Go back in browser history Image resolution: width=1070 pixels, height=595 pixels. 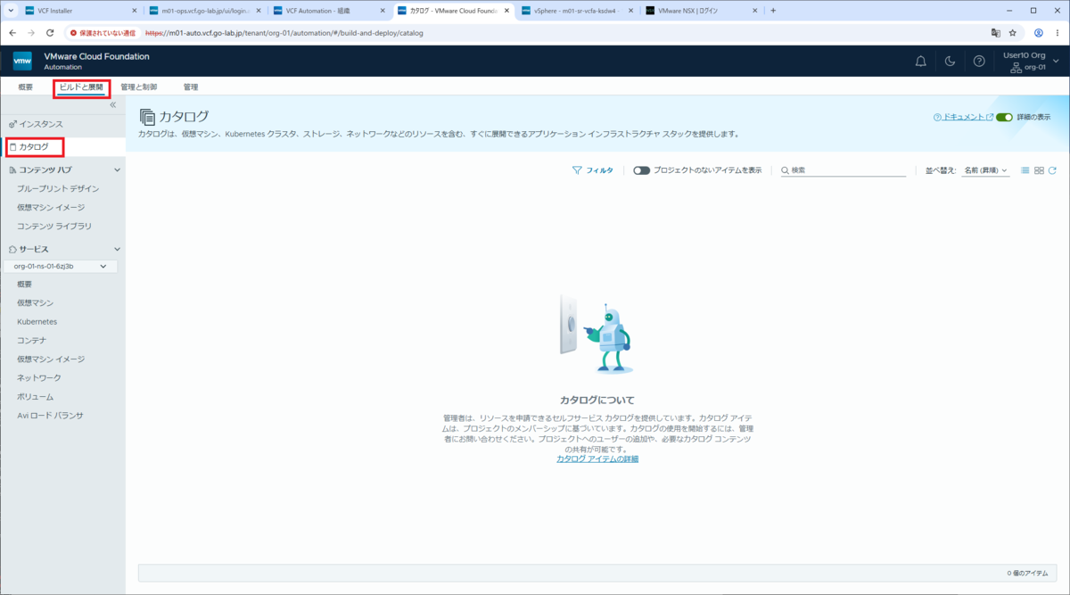coord(13,32)
